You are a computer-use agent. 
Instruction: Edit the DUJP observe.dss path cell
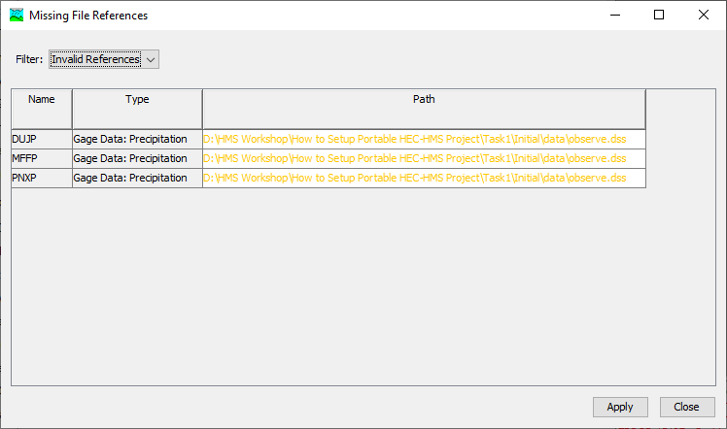click(x=424, y=140)
